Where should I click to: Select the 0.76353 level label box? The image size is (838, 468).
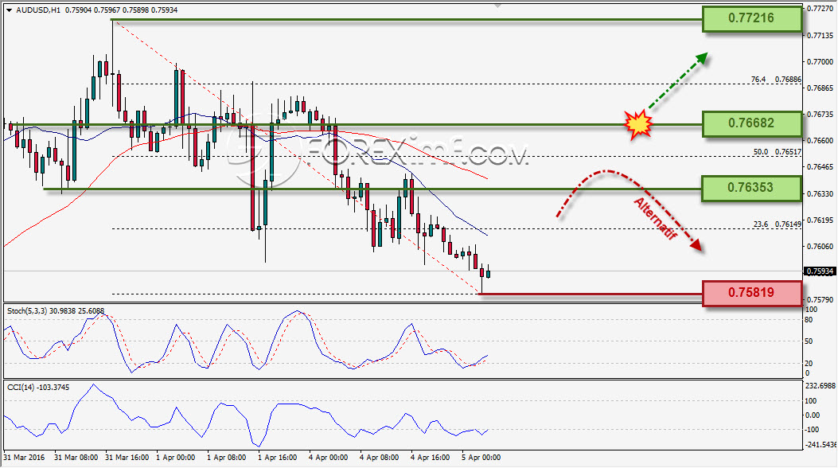[x=751, y=188]
